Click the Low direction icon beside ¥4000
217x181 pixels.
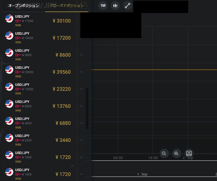(x=18, y=123)
